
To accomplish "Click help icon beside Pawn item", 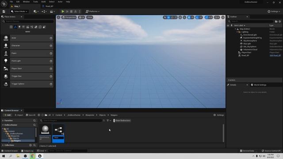I will coord(51,53).
